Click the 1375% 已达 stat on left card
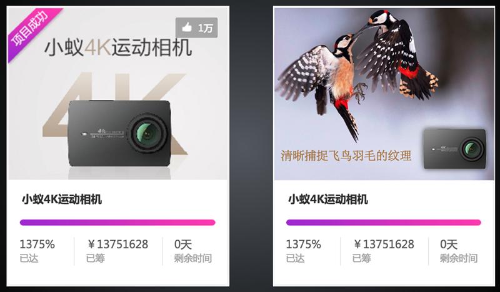 coord(37,251)
